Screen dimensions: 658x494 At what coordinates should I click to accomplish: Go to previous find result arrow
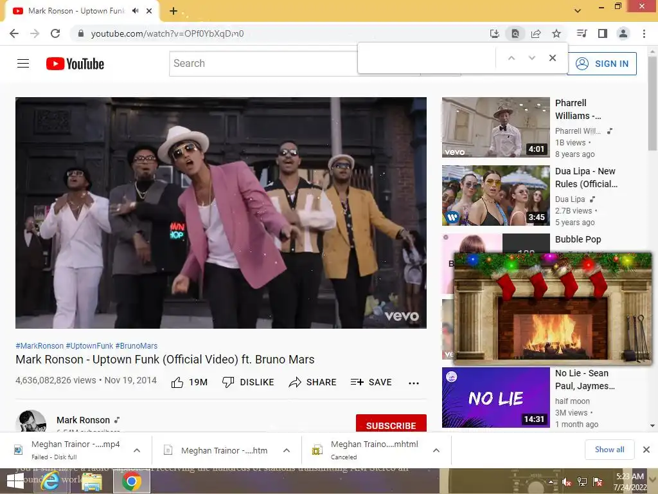(x=511, y=58)
